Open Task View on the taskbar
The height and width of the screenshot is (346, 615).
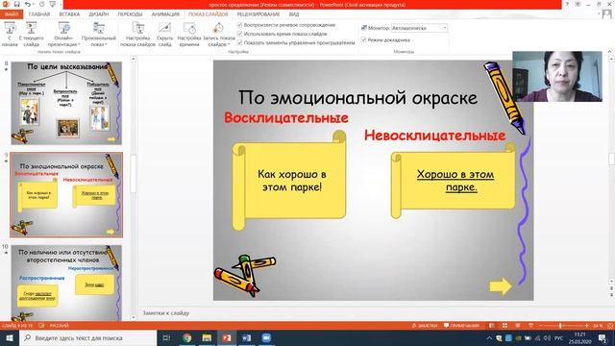(x=166, y=337)
